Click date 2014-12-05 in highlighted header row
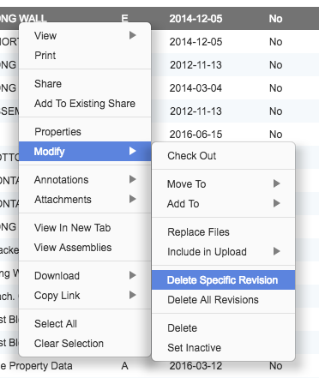The width and height of the screenshot is (319, 378). point(196,19)
